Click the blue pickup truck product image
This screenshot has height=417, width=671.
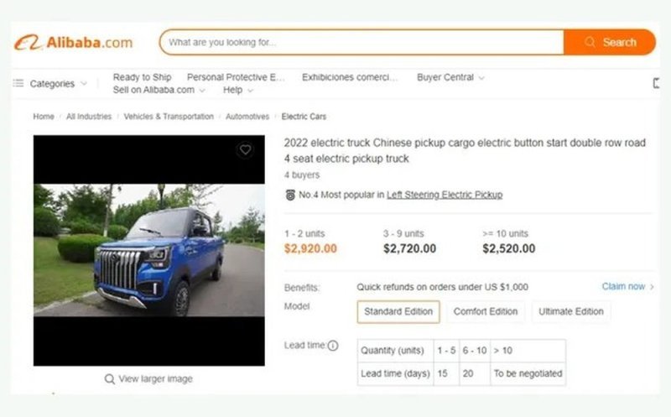149,251
